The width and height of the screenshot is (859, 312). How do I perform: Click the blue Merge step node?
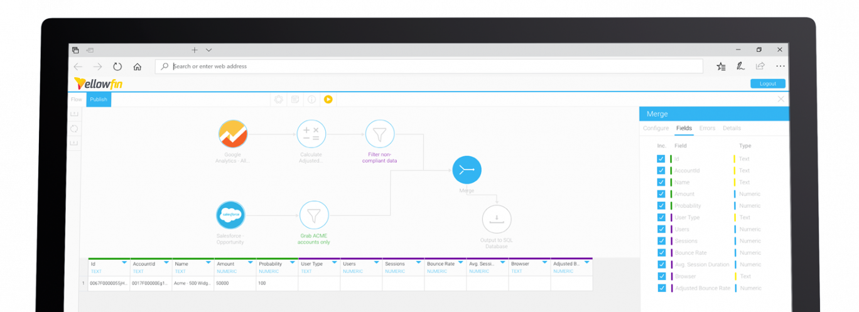coord(467,170)
